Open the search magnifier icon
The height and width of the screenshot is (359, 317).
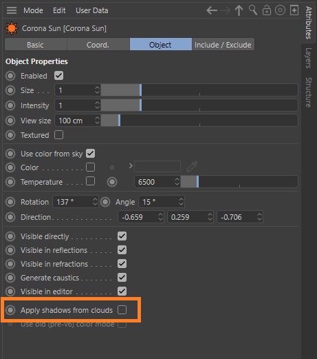(x=253, y=10)
